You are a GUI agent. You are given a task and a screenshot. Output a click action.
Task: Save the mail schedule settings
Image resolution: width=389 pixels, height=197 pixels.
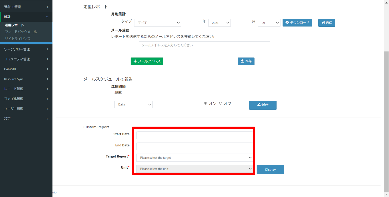(263, 105)
